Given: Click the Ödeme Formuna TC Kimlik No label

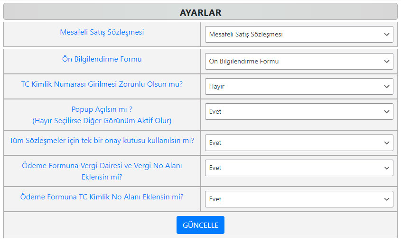Looking at the screenshot, I should click(102, 197).
